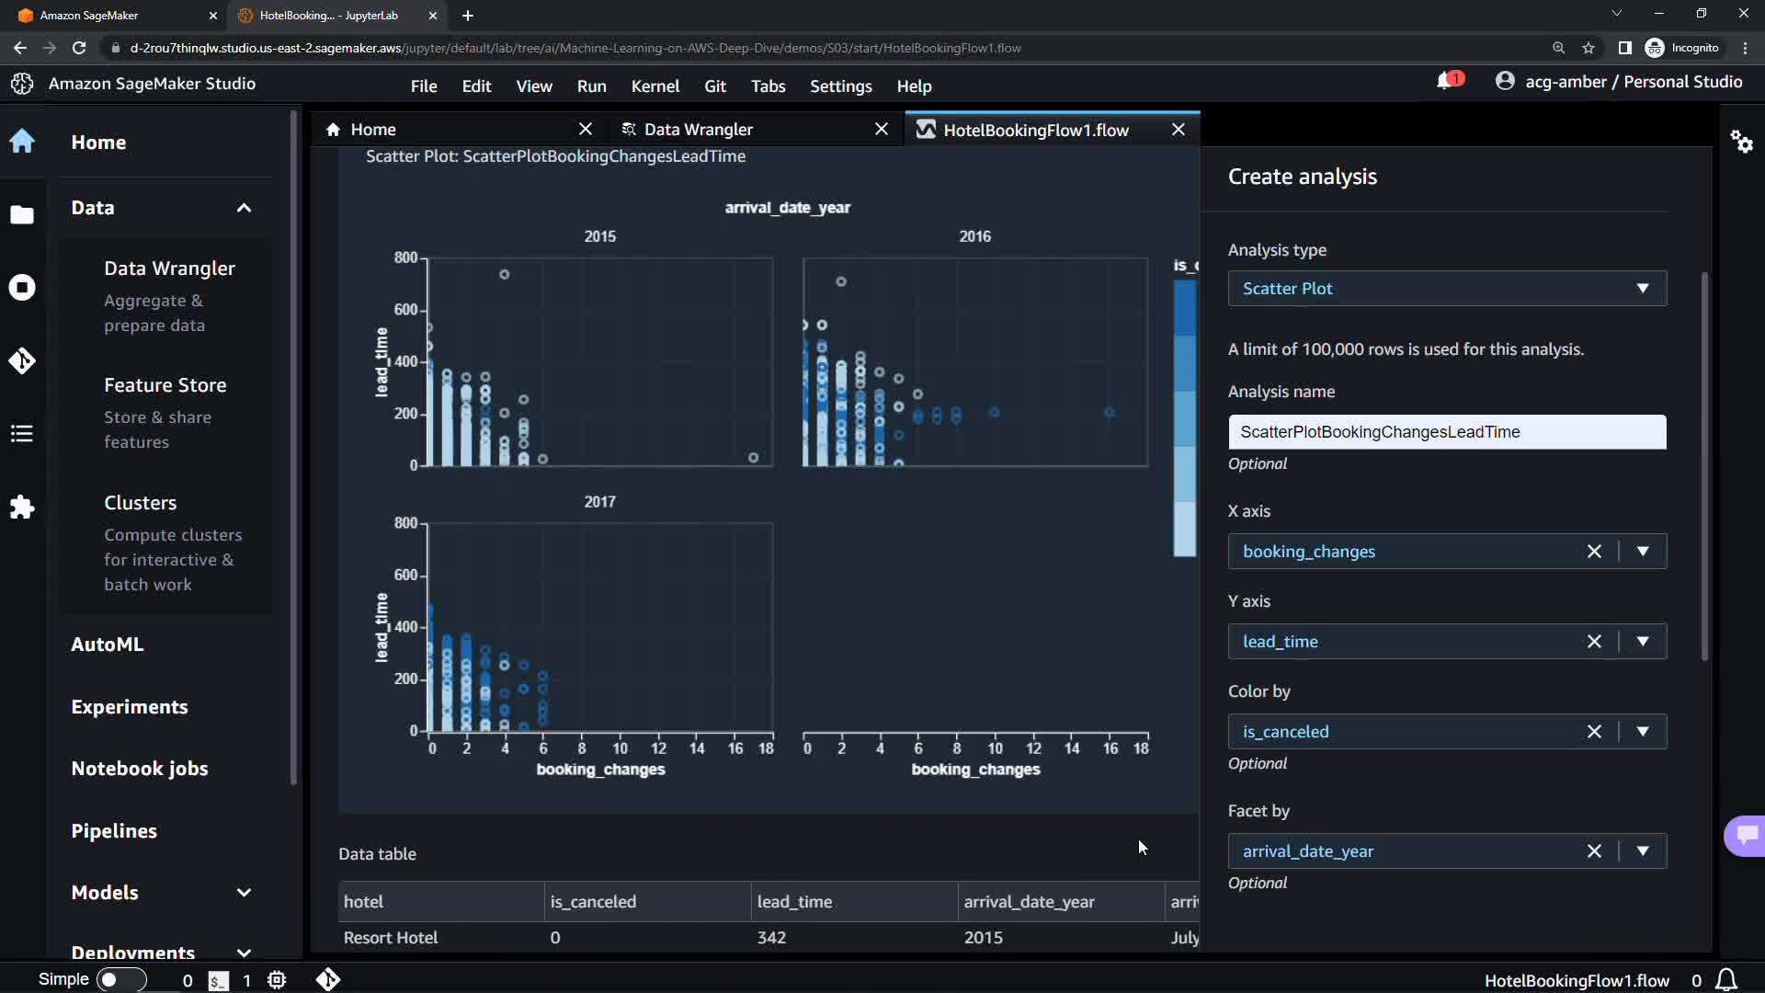Viewport: 1765px width, 993px height.
Task: Open the notifications bell with red badge
Action: click(x=1446, y=82)
